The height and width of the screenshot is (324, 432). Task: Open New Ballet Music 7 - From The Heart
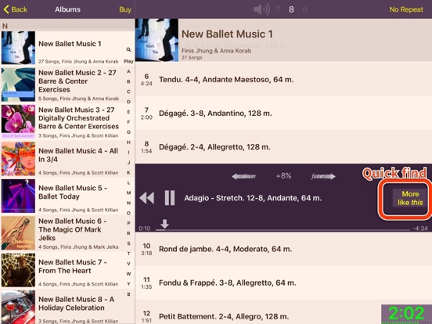pos(67,270)
